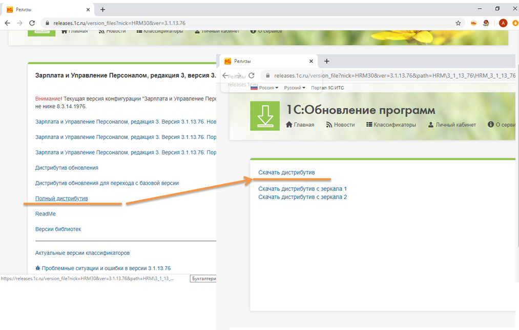Reload the page in the overlay window
Screen dimensions: 519x330
pyautogui.click(x=252, y=76)
